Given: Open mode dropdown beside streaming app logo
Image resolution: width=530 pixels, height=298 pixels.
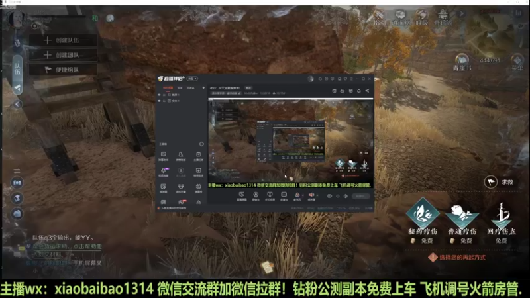Looking at the screenshot, I should (x=192, y=79).
